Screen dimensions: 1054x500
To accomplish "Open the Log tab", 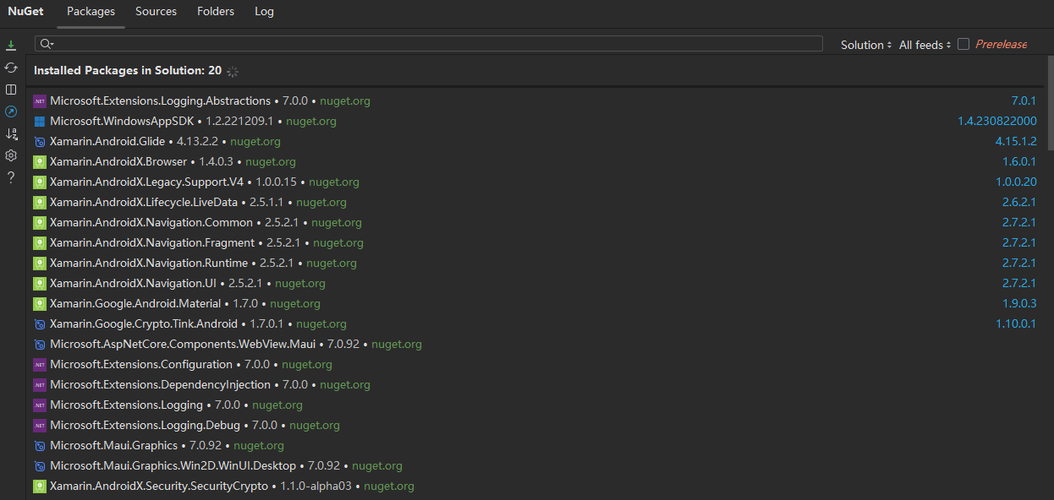I will pos(264,12).
